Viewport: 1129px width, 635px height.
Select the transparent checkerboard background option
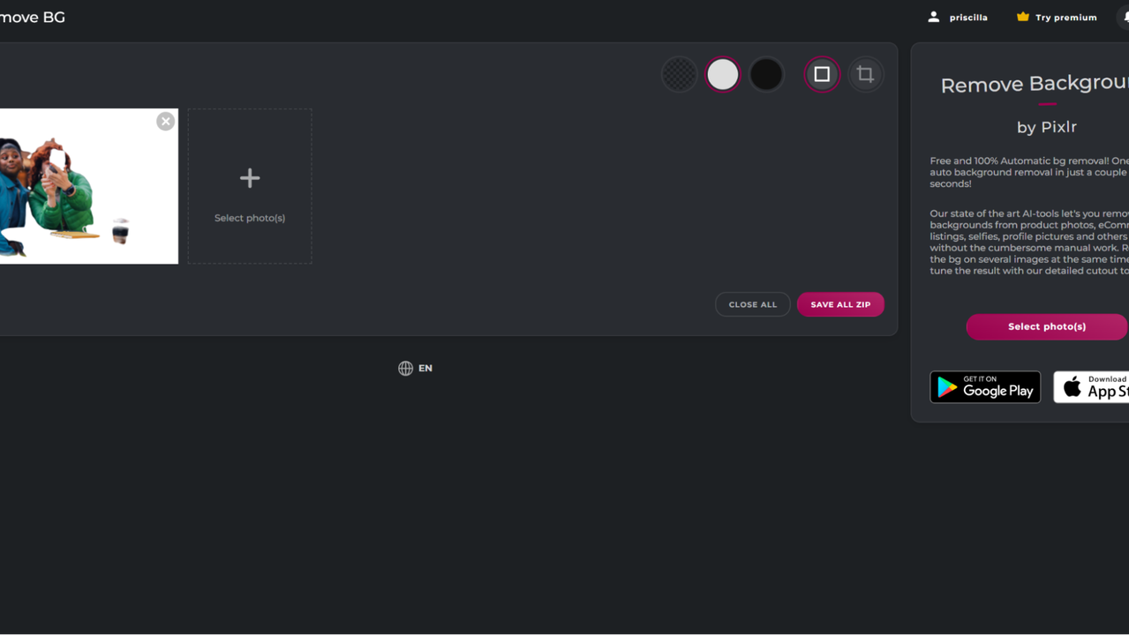coord(679,75)
